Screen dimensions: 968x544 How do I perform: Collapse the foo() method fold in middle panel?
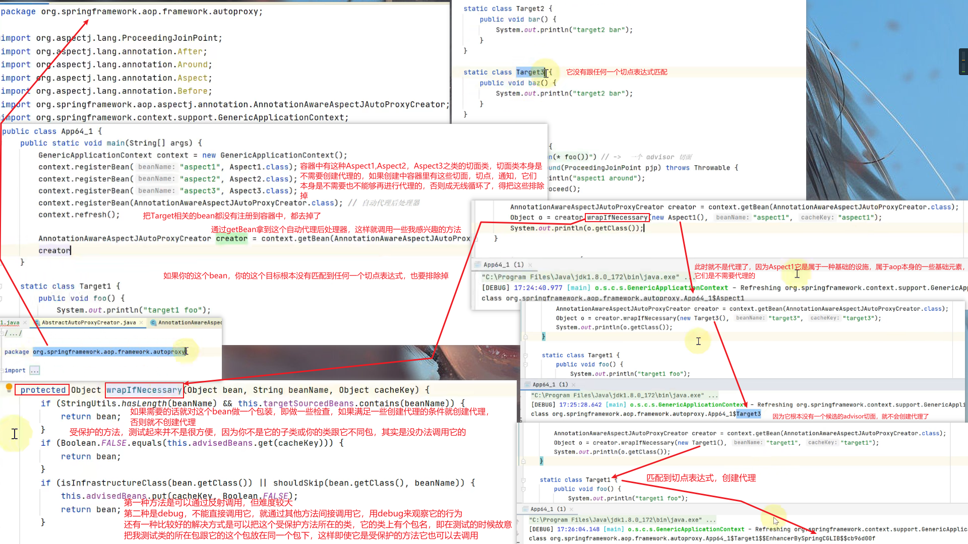click(525, 364)
